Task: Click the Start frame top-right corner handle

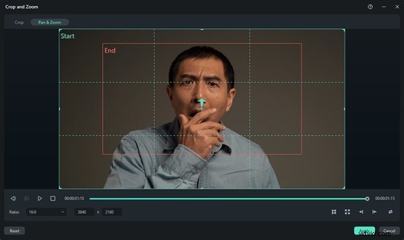Action: [x=344, y=30]
